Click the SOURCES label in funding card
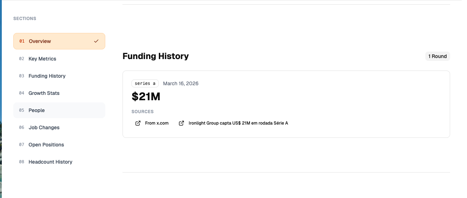Screen dimensions: 467x198 [x=142, y=112]
